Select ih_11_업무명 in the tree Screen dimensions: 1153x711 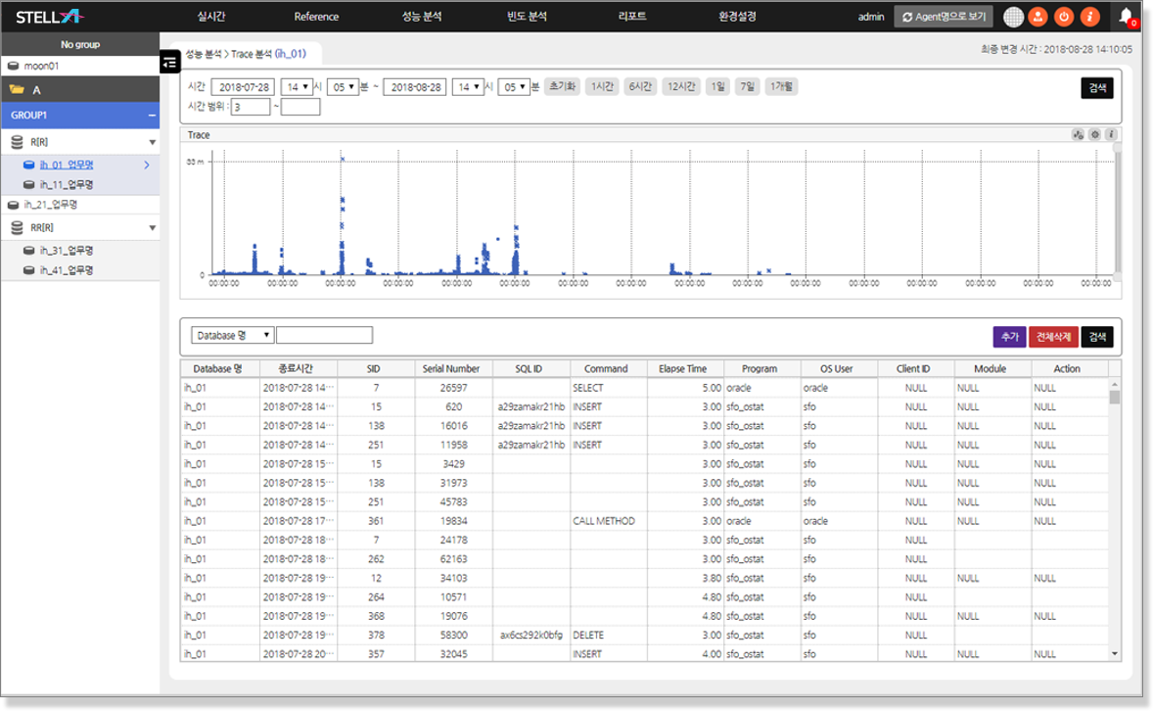pos(67,185)
